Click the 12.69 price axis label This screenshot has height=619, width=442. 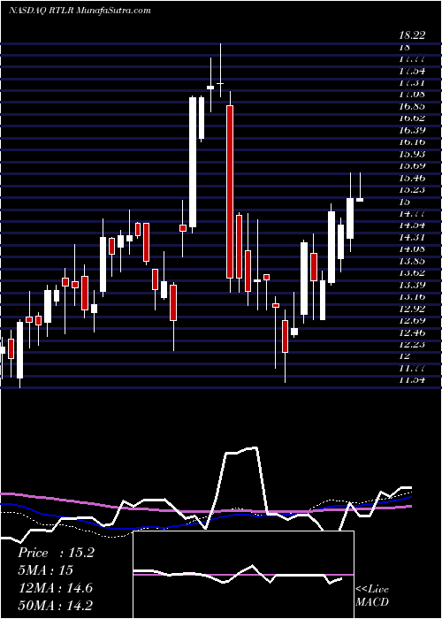412,320
